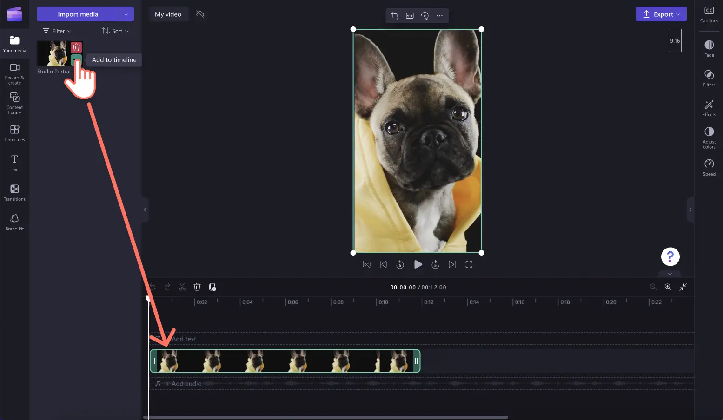Click the Fit/fill icon in floating toolbar
Image resolution: width=723 pixels, height=420 pixels.
(410, 16)
